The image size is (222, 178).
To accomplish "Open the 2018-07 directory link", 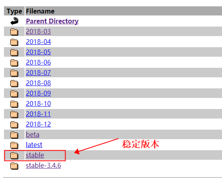I will click(x=39, y=73).
